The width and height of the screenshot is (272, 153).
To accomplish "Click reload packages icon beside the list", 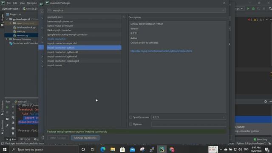I will 124,17.
